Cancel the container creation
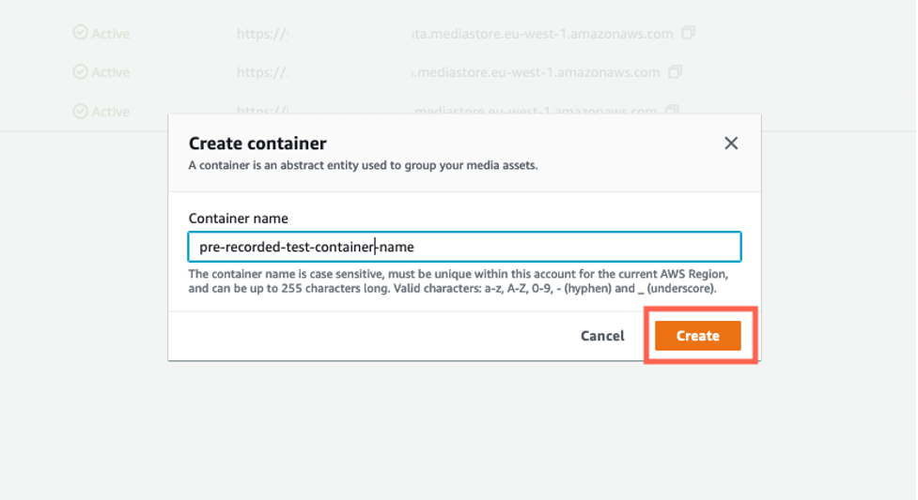 coord(602,336)
